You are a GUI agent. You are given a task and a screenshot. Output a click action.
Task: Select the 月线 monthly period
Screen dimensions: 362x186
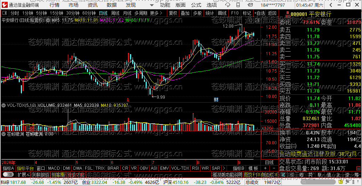[x=127, y=13]
